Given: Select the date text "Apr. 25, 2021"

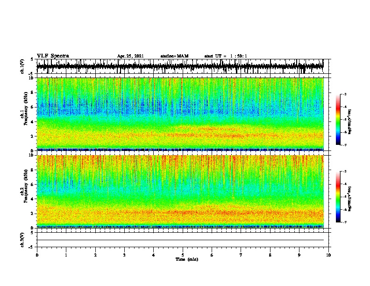Looking at the screenshot, I should pyautogui.click(x=130, y=56).
